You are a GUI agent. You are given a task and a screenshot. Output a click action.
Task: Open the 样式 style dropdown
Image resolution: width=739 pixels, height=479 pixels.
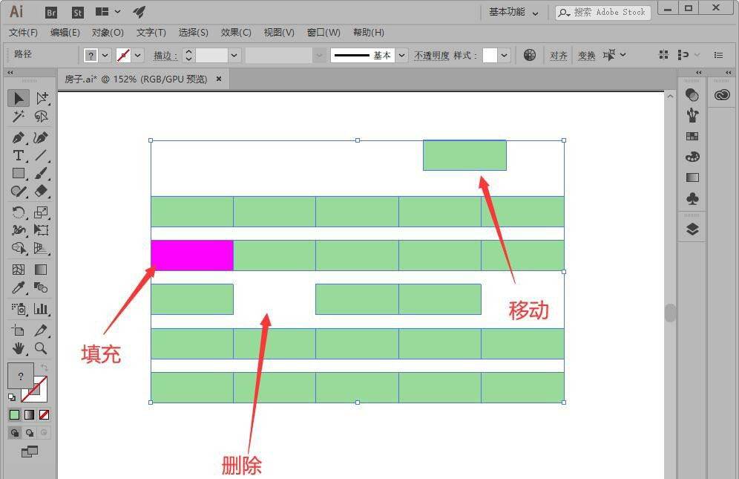pyautogui.click(x=505, y=56)
